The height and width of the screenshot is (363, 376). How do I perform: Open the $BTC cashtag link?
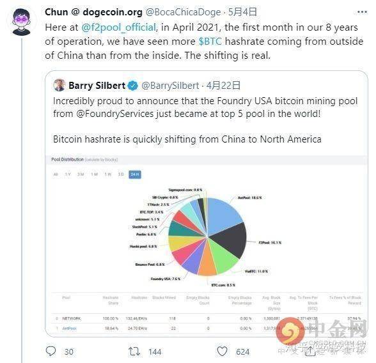click(x=210, y=42)
